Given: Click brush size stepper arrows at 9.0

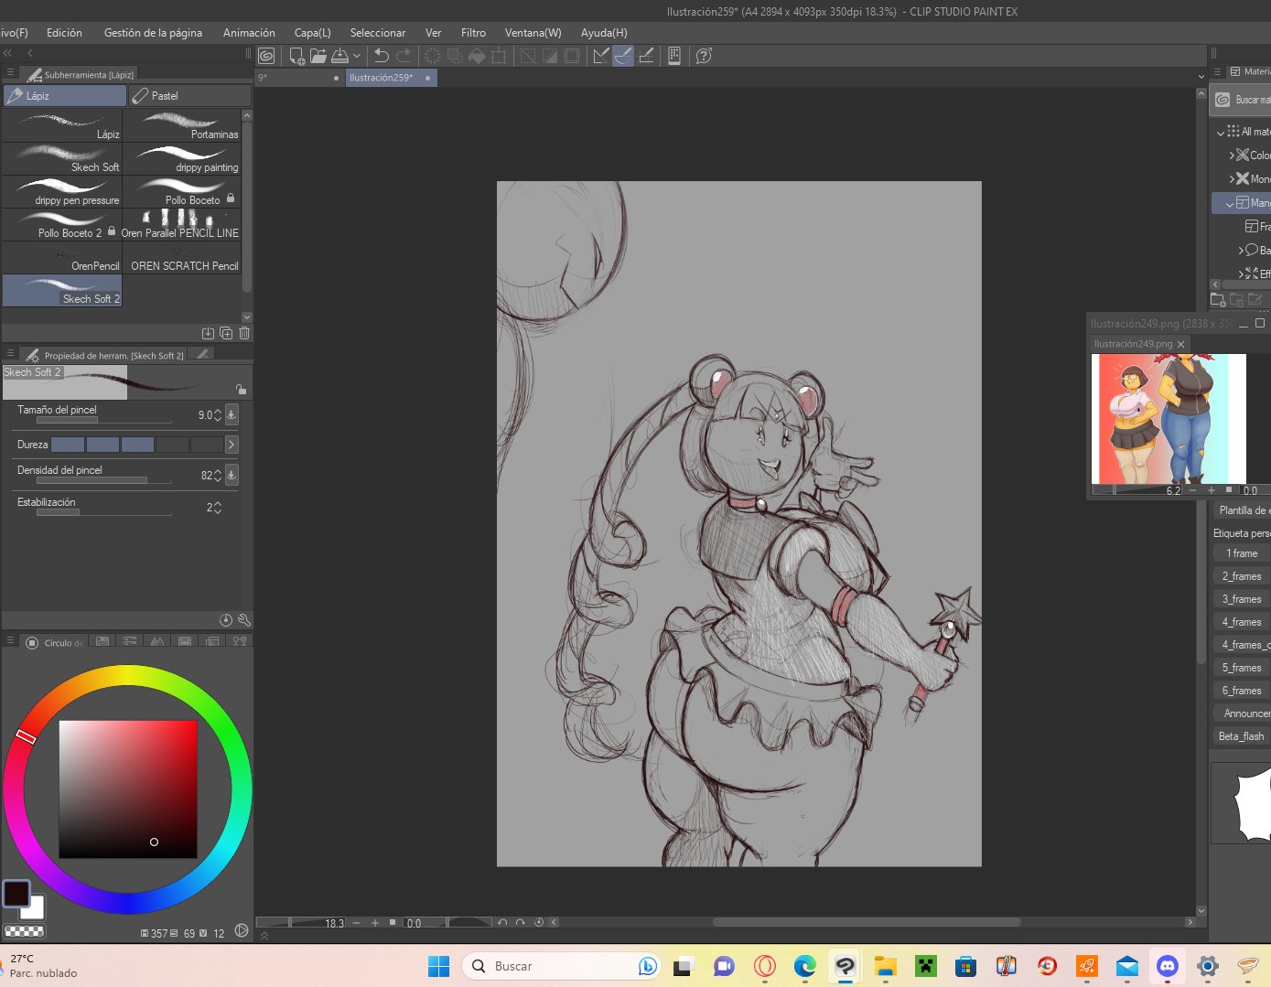Looking at the screenshot, I should [x=218, y=415].
